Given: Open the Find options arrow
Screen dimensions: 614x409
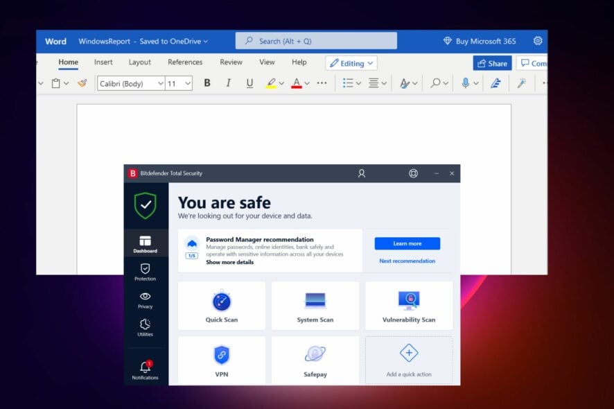Looking at the screenshot, I should [x=445, y=83].
